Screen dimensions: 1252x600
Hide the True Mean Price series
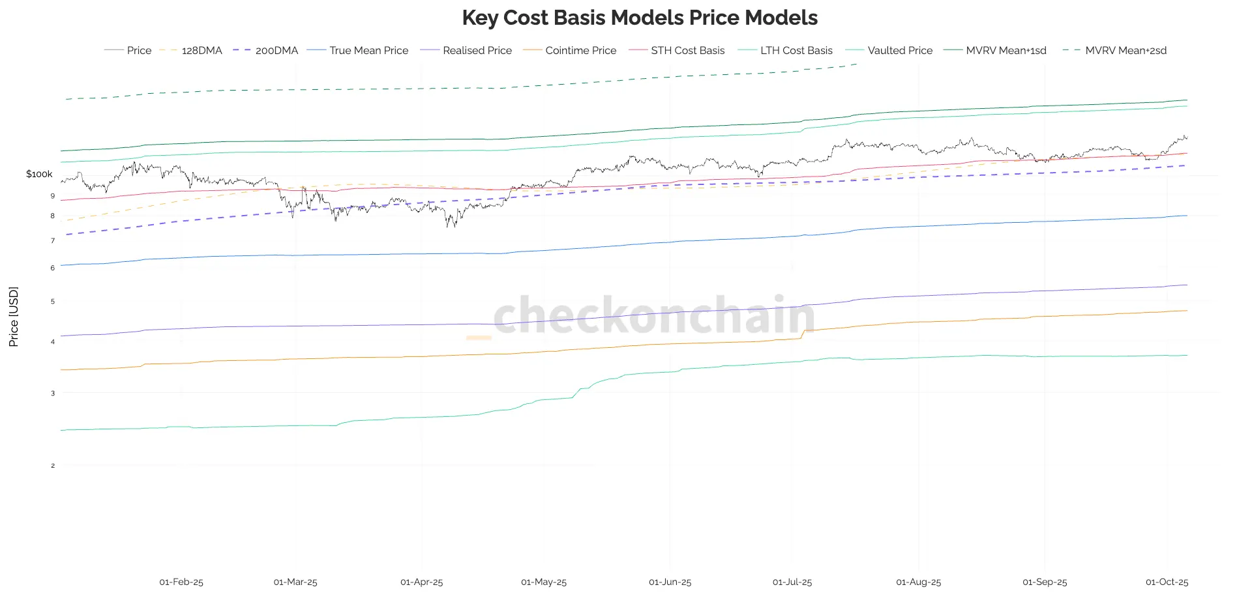click(x=368, y=50)
